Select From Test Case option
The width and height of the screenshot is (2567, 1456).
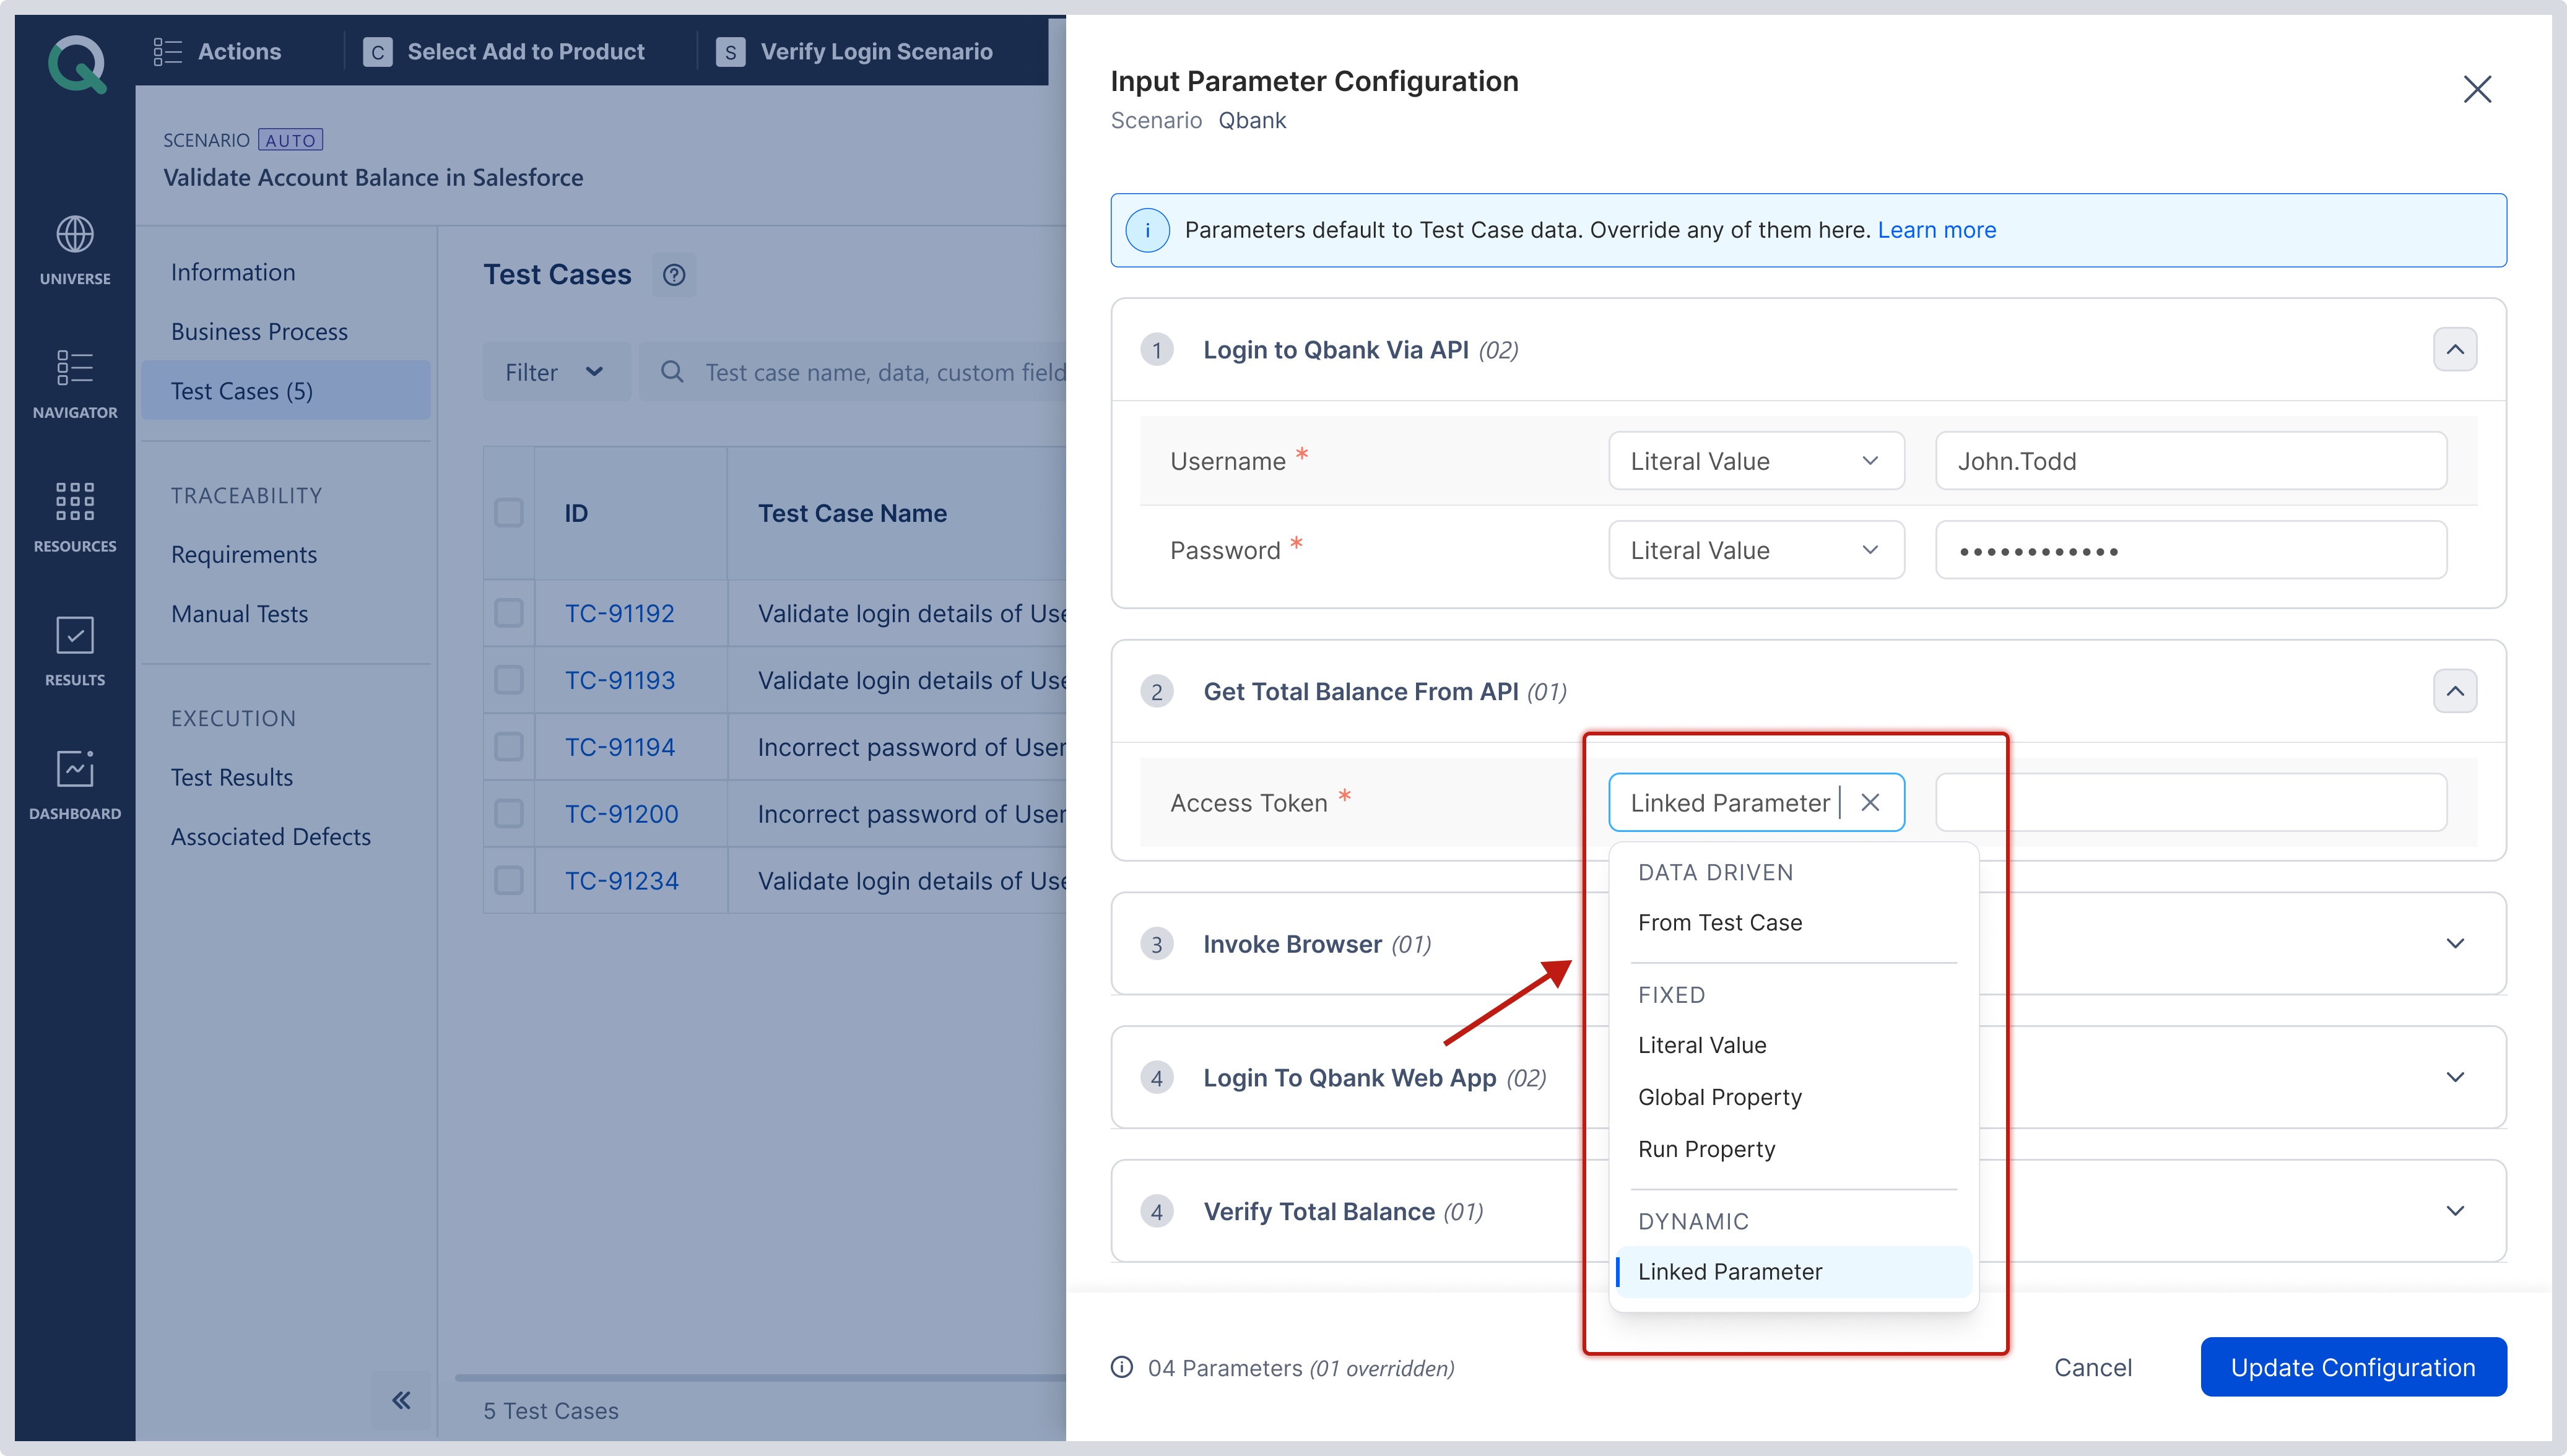[x=1793, y=922]
